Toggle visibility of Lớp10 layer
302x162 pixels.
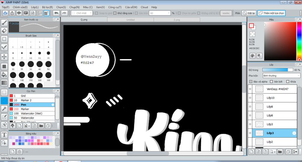pos(250,98)
